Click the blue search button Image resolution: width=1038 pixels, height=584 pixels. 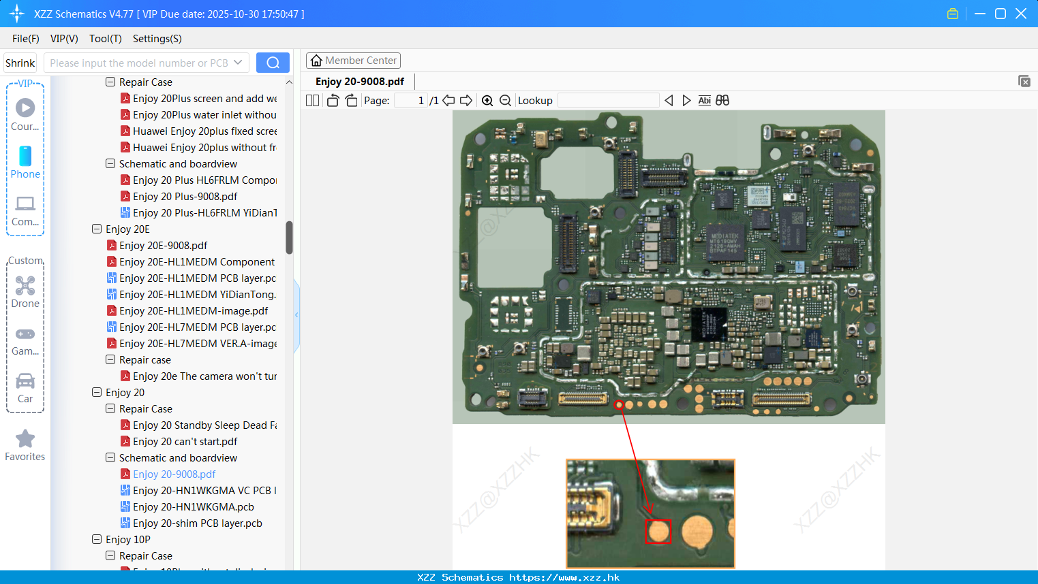(273, 63)
